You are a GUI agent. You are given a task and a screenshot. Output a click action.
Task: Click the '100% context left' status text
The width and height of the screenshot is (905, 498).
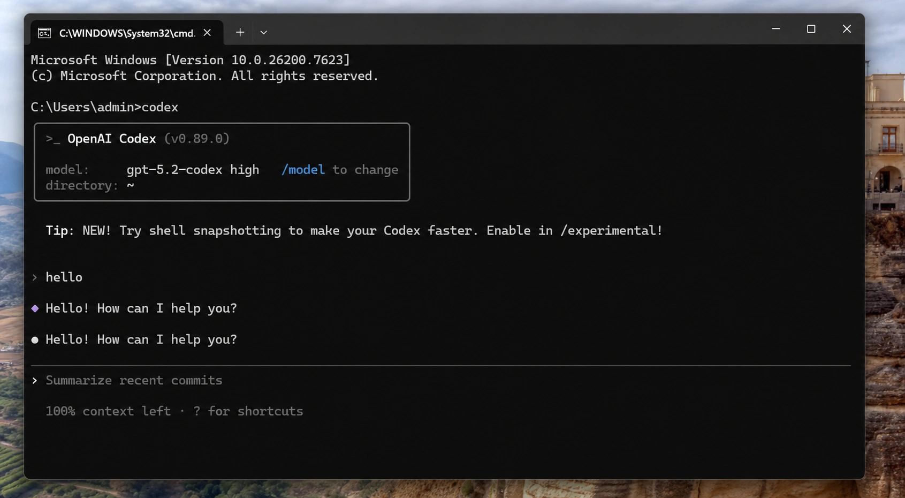pyautogui.click(x=108, y=411)
